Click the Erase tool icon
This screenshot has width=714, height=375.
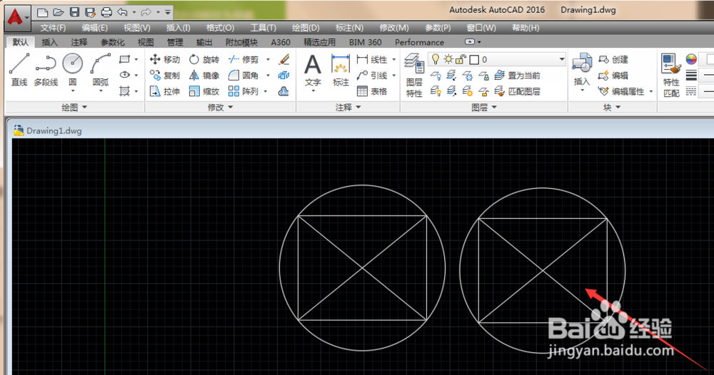284,60
